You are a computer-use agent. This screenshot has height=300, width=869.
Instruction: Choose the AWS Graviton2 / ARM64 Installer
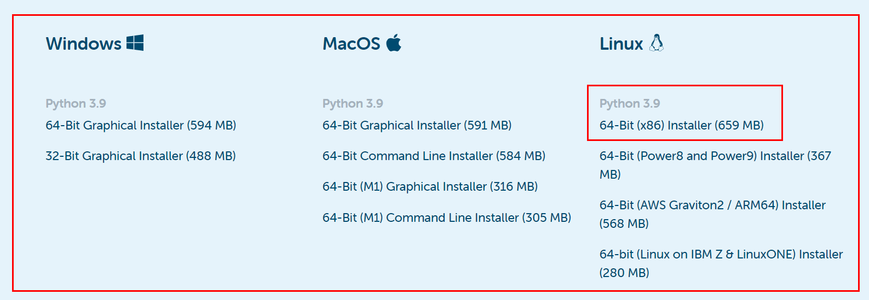(712, 205)
